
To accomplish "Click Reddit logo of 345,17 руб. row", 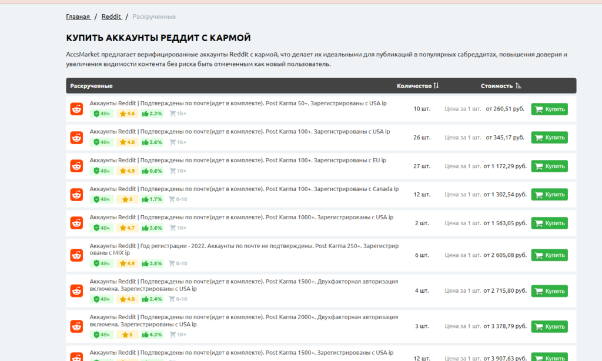I will point(76,138).
